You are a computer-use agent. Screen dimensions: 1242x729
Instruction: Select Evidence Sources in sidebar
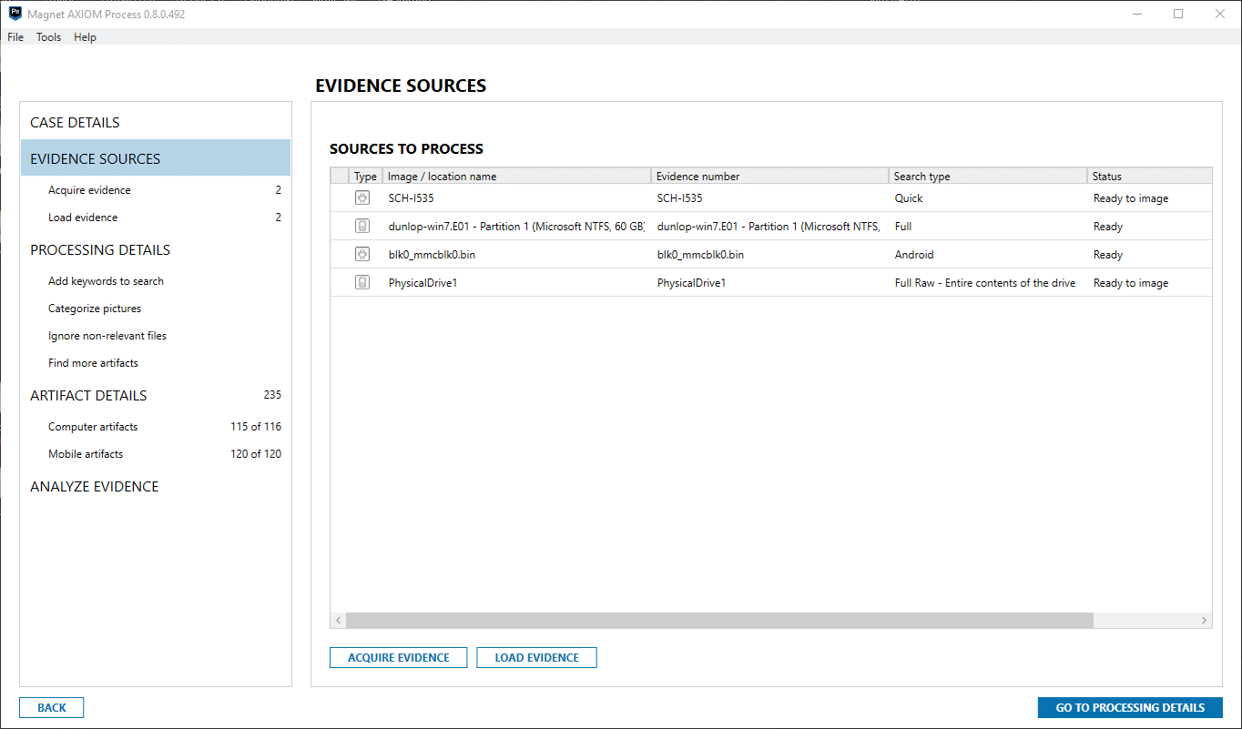pos(156,158)
